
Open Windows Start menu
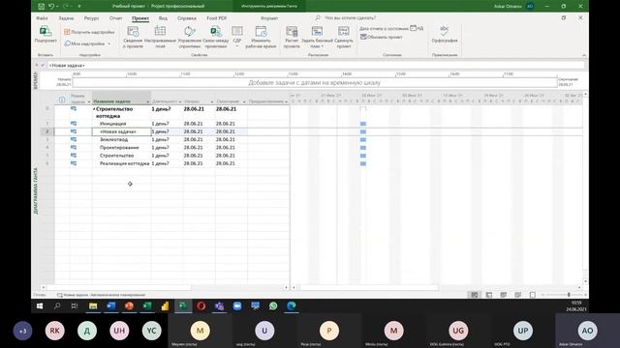pyautogui.click(x=40, y=305)
